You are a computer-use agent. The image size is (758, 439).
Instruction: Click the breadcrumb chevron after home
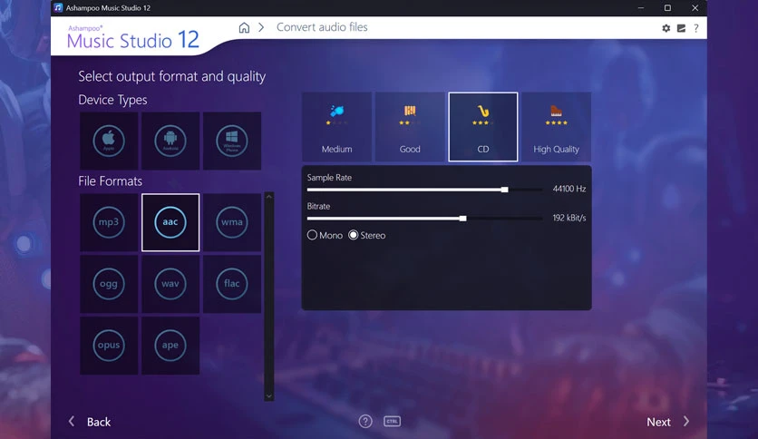click(x=261, y=27)
